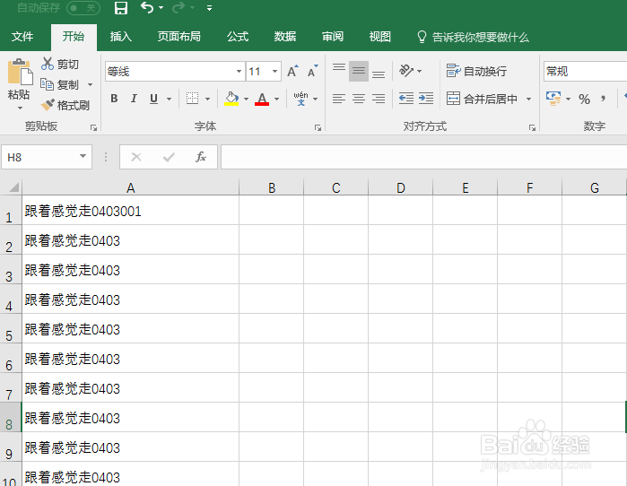Image resolution: width=627 pixels, height=486 pixels.
Task: Click the Undo arrow icon
Action: (147, 7)
